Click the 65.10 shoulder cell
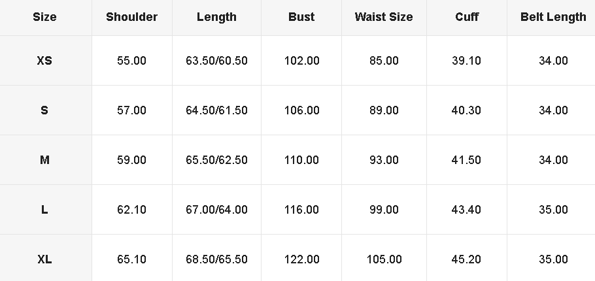595x281 pixels. [x=131, y=259]
